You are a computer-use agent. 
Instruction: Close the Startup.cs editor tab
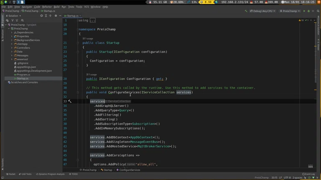click(80, 16)
